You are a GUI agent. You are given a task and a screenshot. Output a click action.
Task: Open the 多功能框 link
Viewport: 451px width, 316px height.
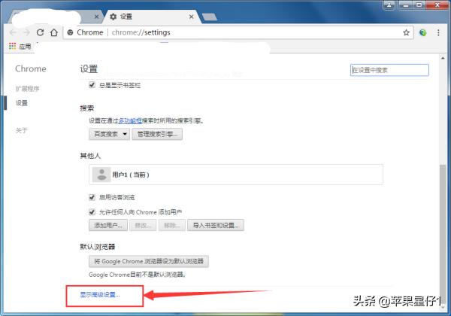coord(130,120)
